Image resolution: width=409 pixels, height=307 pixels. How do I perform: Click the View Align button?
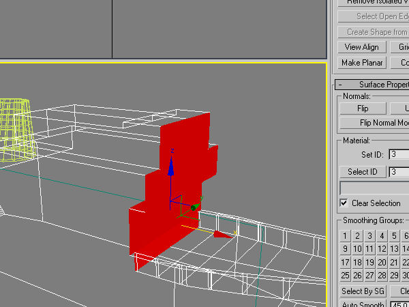click(362, 47)
